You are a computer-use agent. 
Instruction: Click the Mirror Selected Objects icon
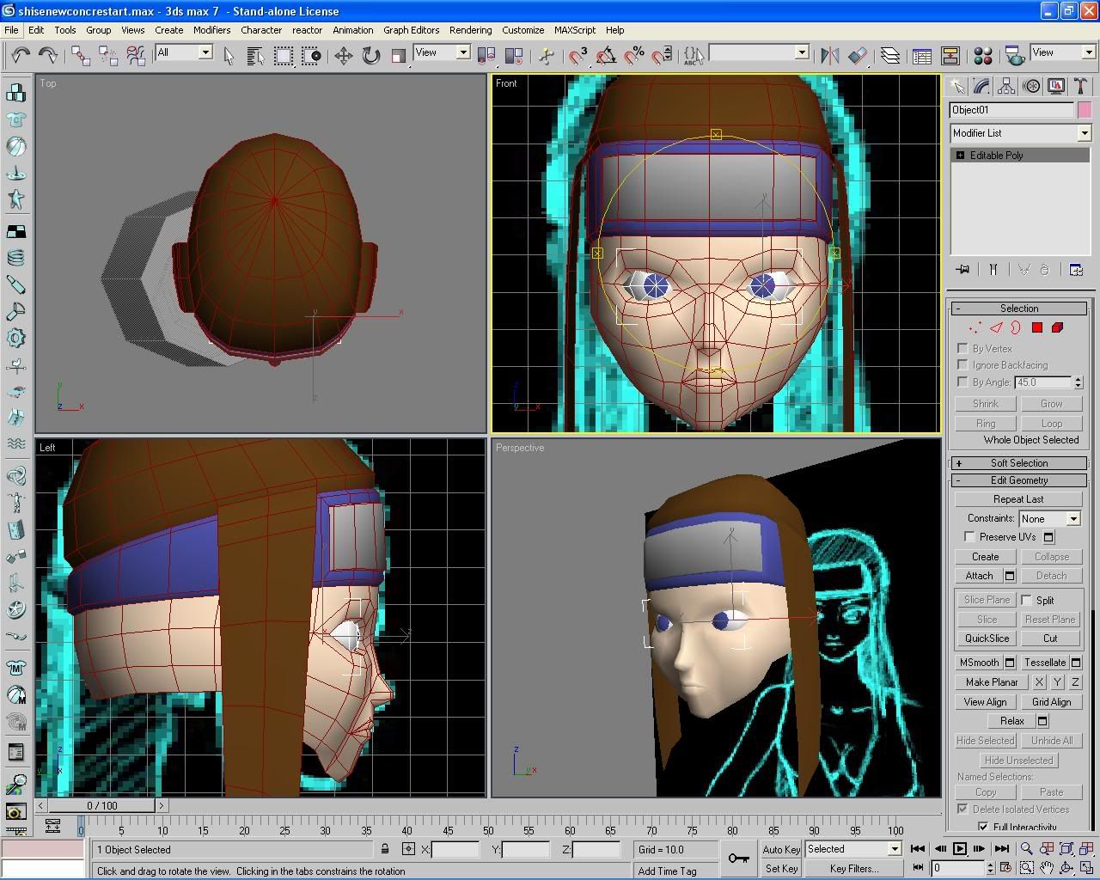click(830, 56)
